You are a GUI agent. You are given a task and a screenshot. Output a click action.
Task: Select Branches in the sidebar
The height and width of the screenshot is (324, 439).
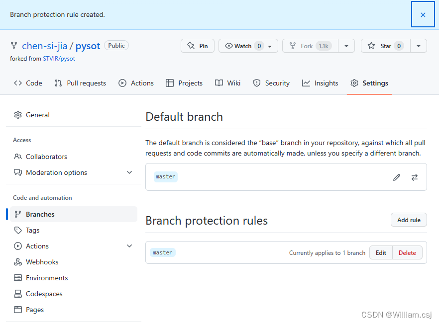point(74,214)
